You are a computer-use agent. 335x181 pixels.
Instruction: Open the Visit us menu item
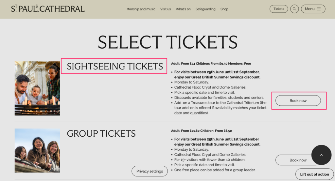click(165, 9)
